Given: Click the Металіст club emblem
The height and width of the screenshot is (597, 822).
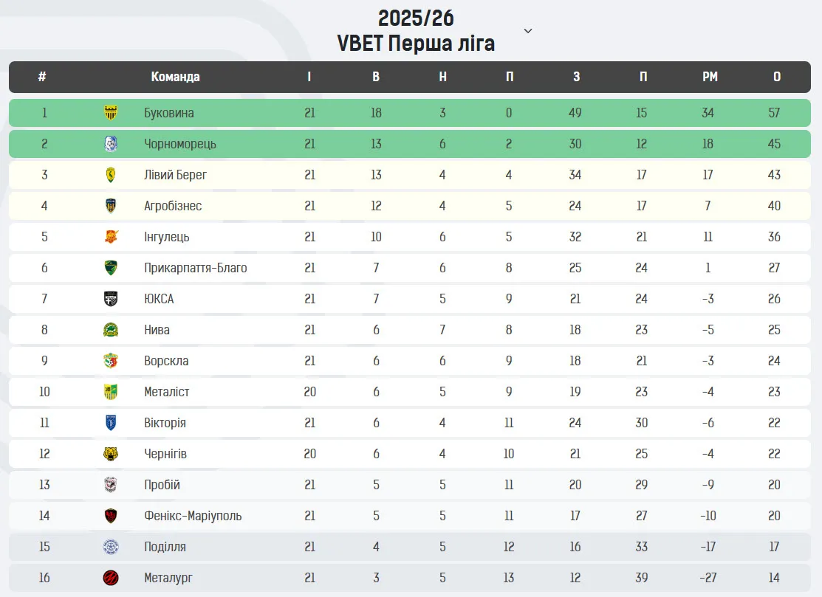Looking at the screenshot, I should 111,392.
